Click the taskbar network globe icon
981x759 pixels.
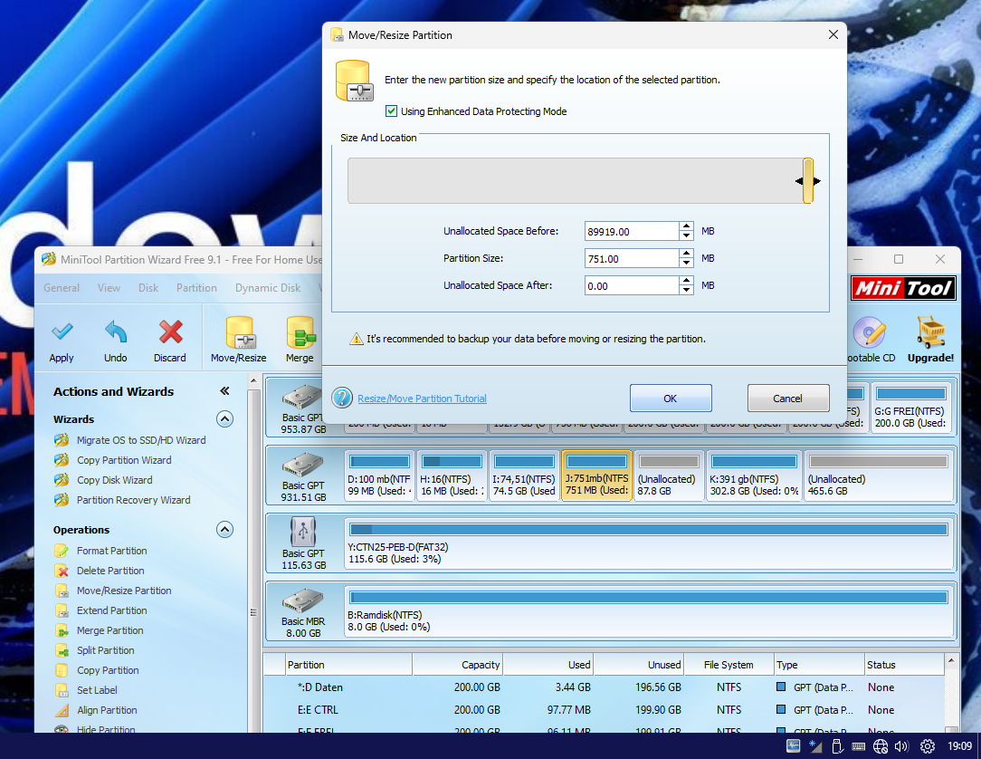pyautogui.click(x=881, y=745)
